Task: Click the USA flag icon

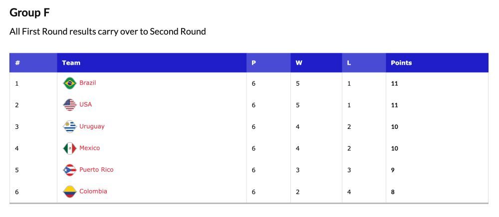Action: point(70,105)
